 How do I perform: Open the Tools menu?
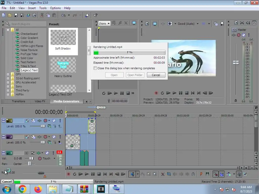[43, 8]
